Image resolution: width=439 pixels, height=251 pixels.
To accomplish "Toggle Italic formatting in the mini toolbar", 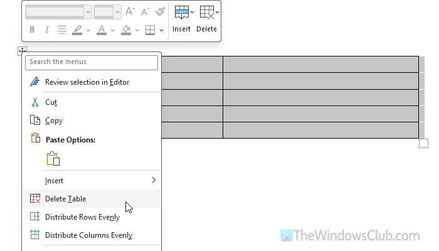I will pos(47,29).
